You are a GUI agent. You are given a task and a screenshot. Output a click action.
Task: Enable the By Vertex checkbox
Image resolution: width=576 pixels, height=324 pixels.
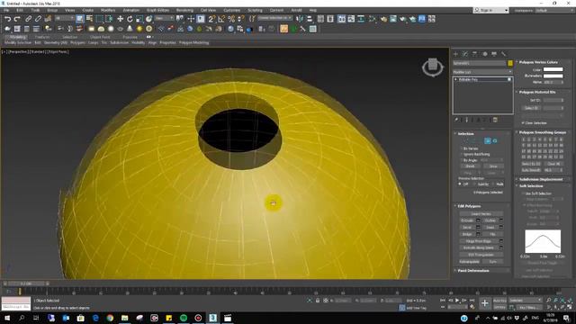(x=461, y=148)
